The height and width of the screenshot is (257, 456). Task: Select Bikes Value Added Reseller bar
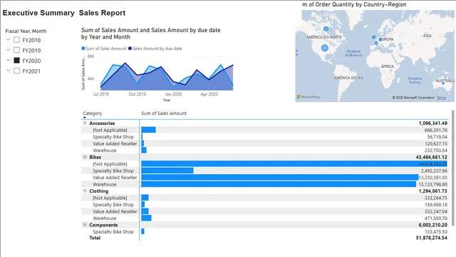[x=280, y=178]
